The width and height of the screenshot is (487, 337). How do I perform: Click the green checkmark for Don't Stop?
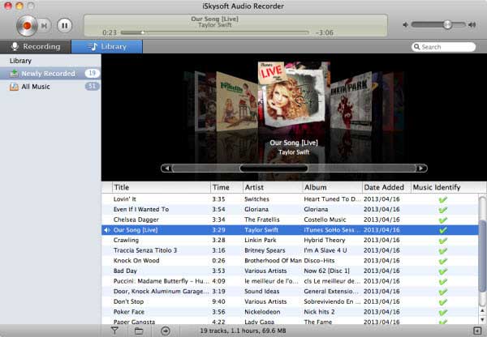pyautogui.click(x=443, y=302)
